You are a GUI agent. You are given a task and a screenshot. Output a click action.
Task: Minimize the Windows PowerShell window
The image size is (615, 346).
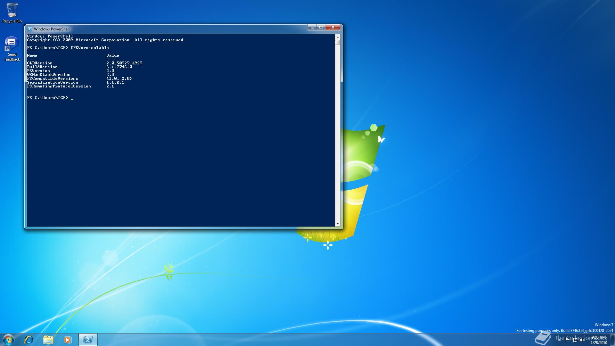coord(312,28)
